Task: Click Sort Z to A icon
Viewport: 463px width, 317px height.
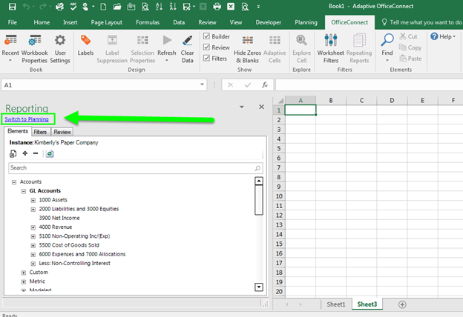Action: [173, 7]
